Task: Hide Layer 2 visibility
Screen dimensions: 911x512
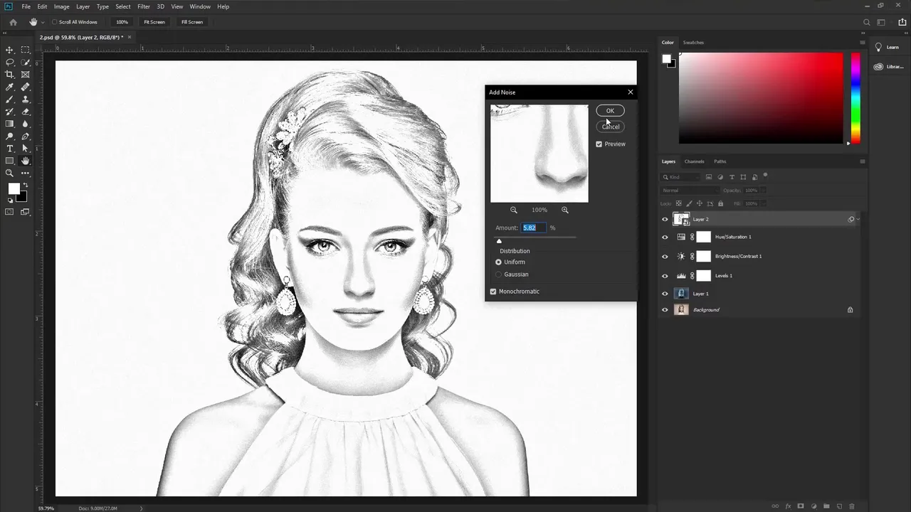Action: (x=665, y=220)
